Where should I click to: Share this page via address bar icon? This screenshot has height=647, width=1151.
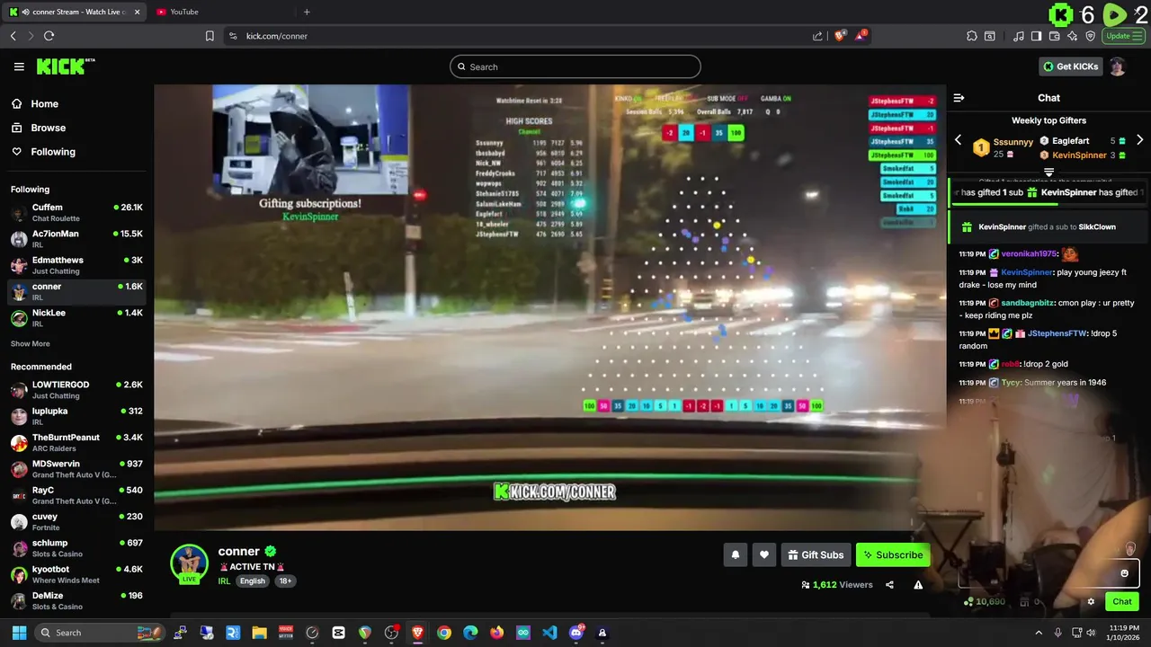point(817,36)
